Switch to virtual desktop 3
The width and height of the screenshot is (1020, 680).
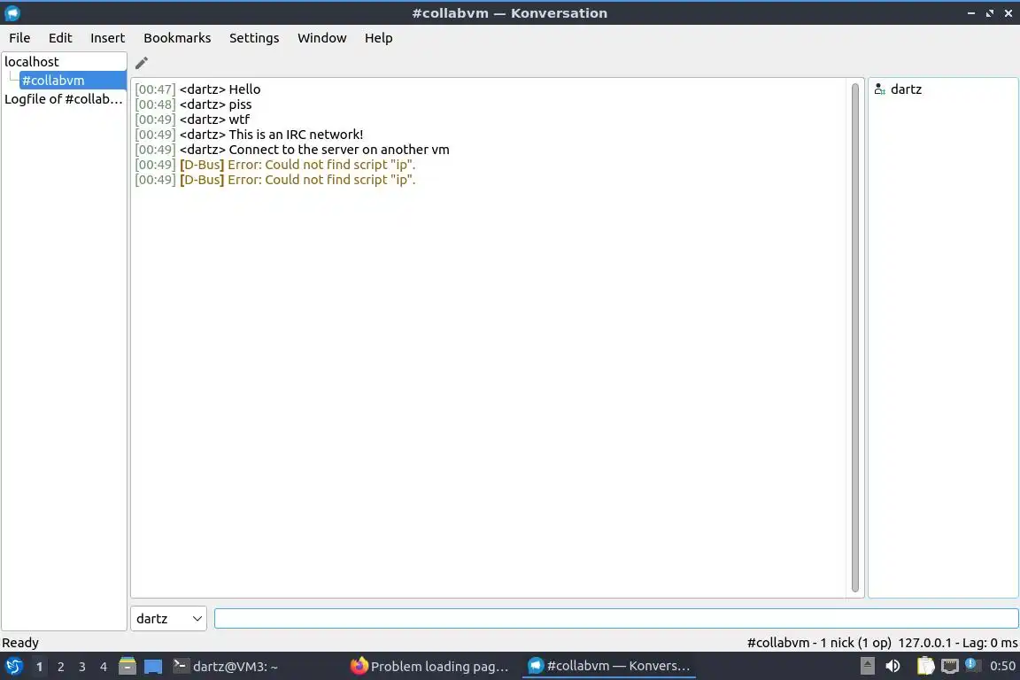[82, 667]
